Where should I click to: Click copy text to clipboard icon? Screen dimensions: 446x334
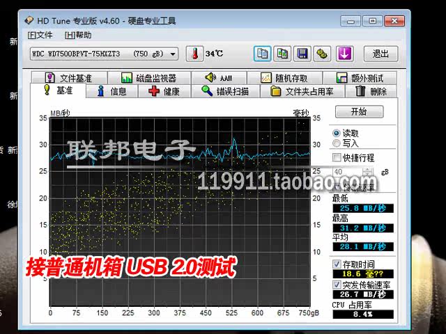click(263, 54)
